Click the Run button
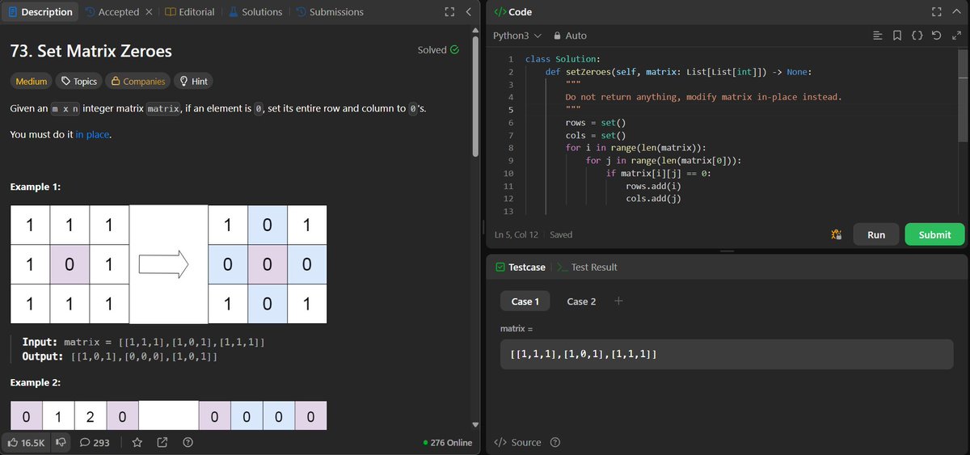The height and width of the screenshot is (455, 970). pyautogui.click(x=876, y=234)
